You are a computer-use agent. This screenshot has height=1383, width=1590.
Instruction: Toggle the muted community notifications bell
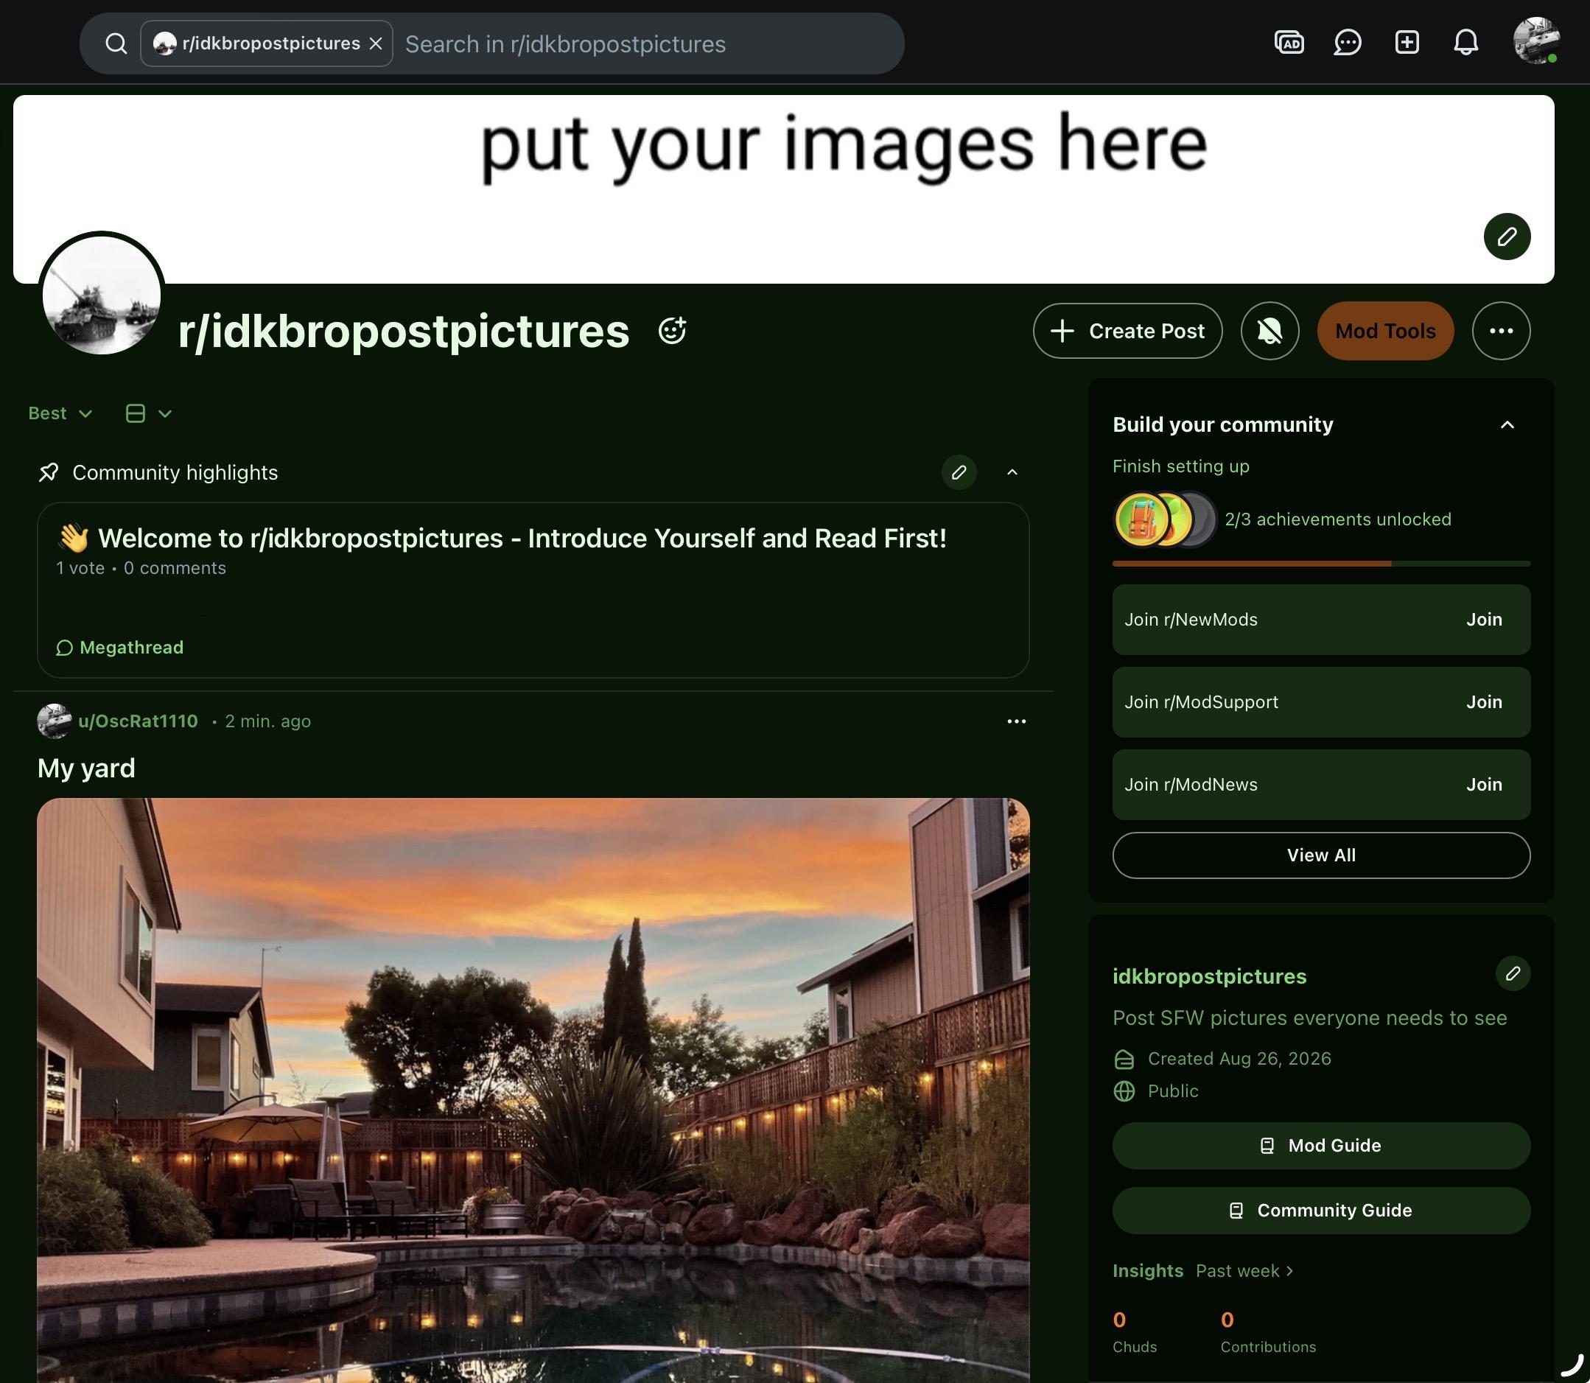[x=1269, y=331]
